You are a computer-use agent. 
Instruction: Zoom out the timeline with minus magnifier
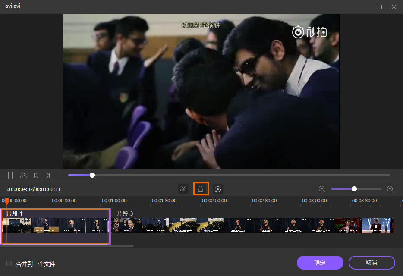click(x=322, y=189)
